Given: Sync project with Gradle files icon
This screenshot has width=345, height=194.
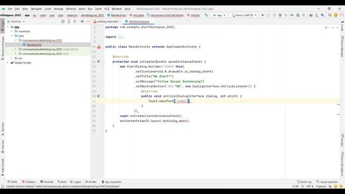Looking at the screenshot, I should pos(310,15).
